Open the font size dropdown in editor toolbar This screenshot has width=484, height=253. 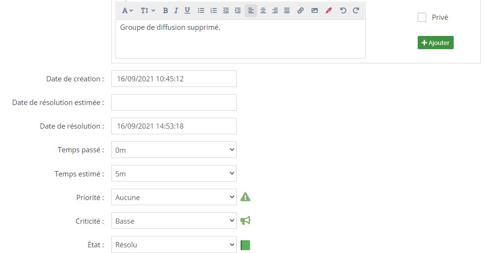[148, 11]
